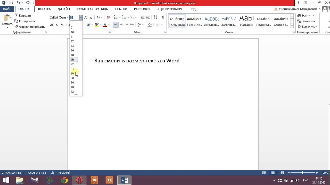Increase paragraph indent
Viewport: 330px width, 185px height.
[148, 17]
